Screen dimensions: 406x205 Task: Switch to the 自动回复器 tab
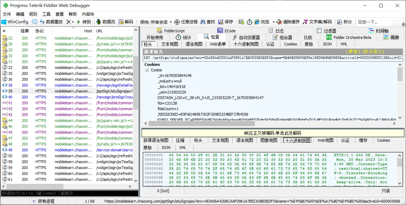[246, 37]
